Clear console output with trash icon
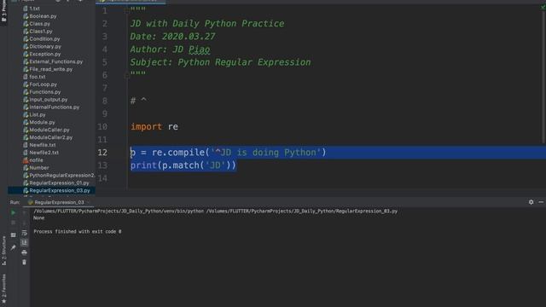 (24, 262)
